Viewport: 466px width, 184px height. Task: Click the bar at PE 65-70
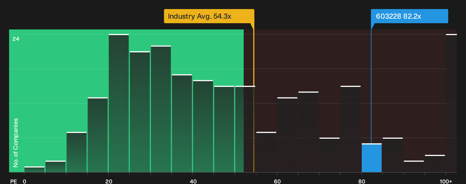[x=309, y=132]
